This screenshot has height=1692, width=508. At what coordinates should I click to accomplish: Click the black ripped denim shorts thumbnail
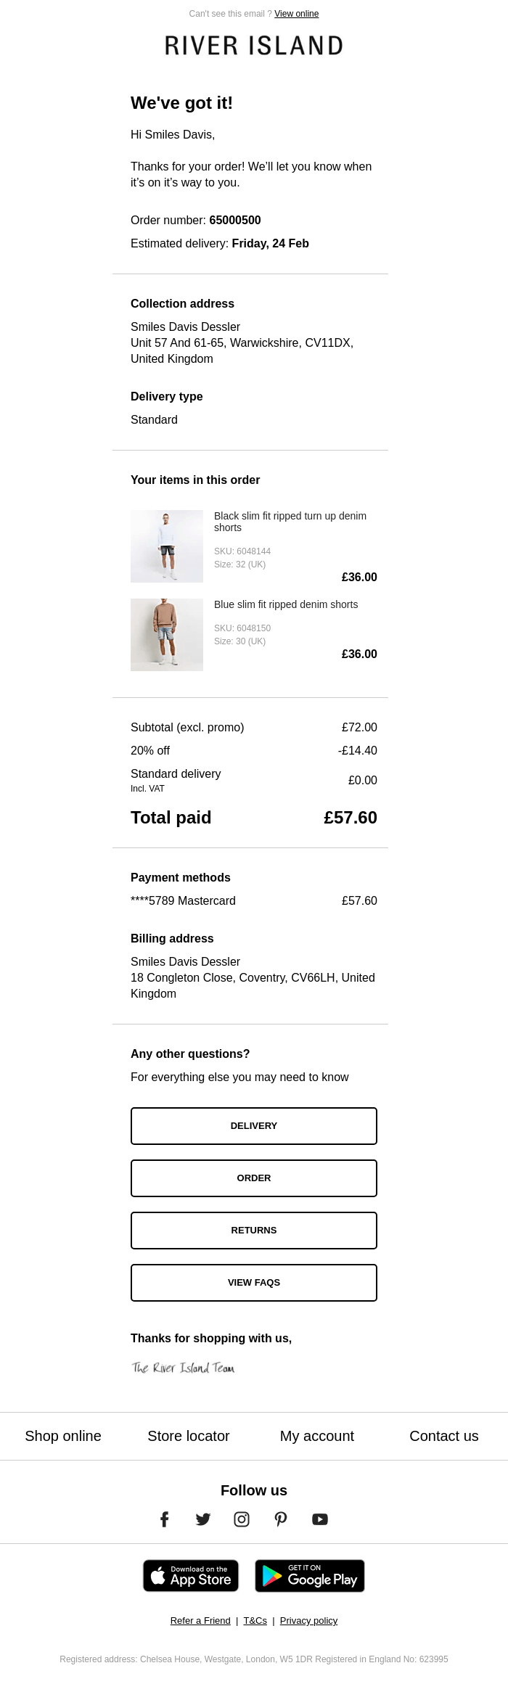click(x=167, y=546)
